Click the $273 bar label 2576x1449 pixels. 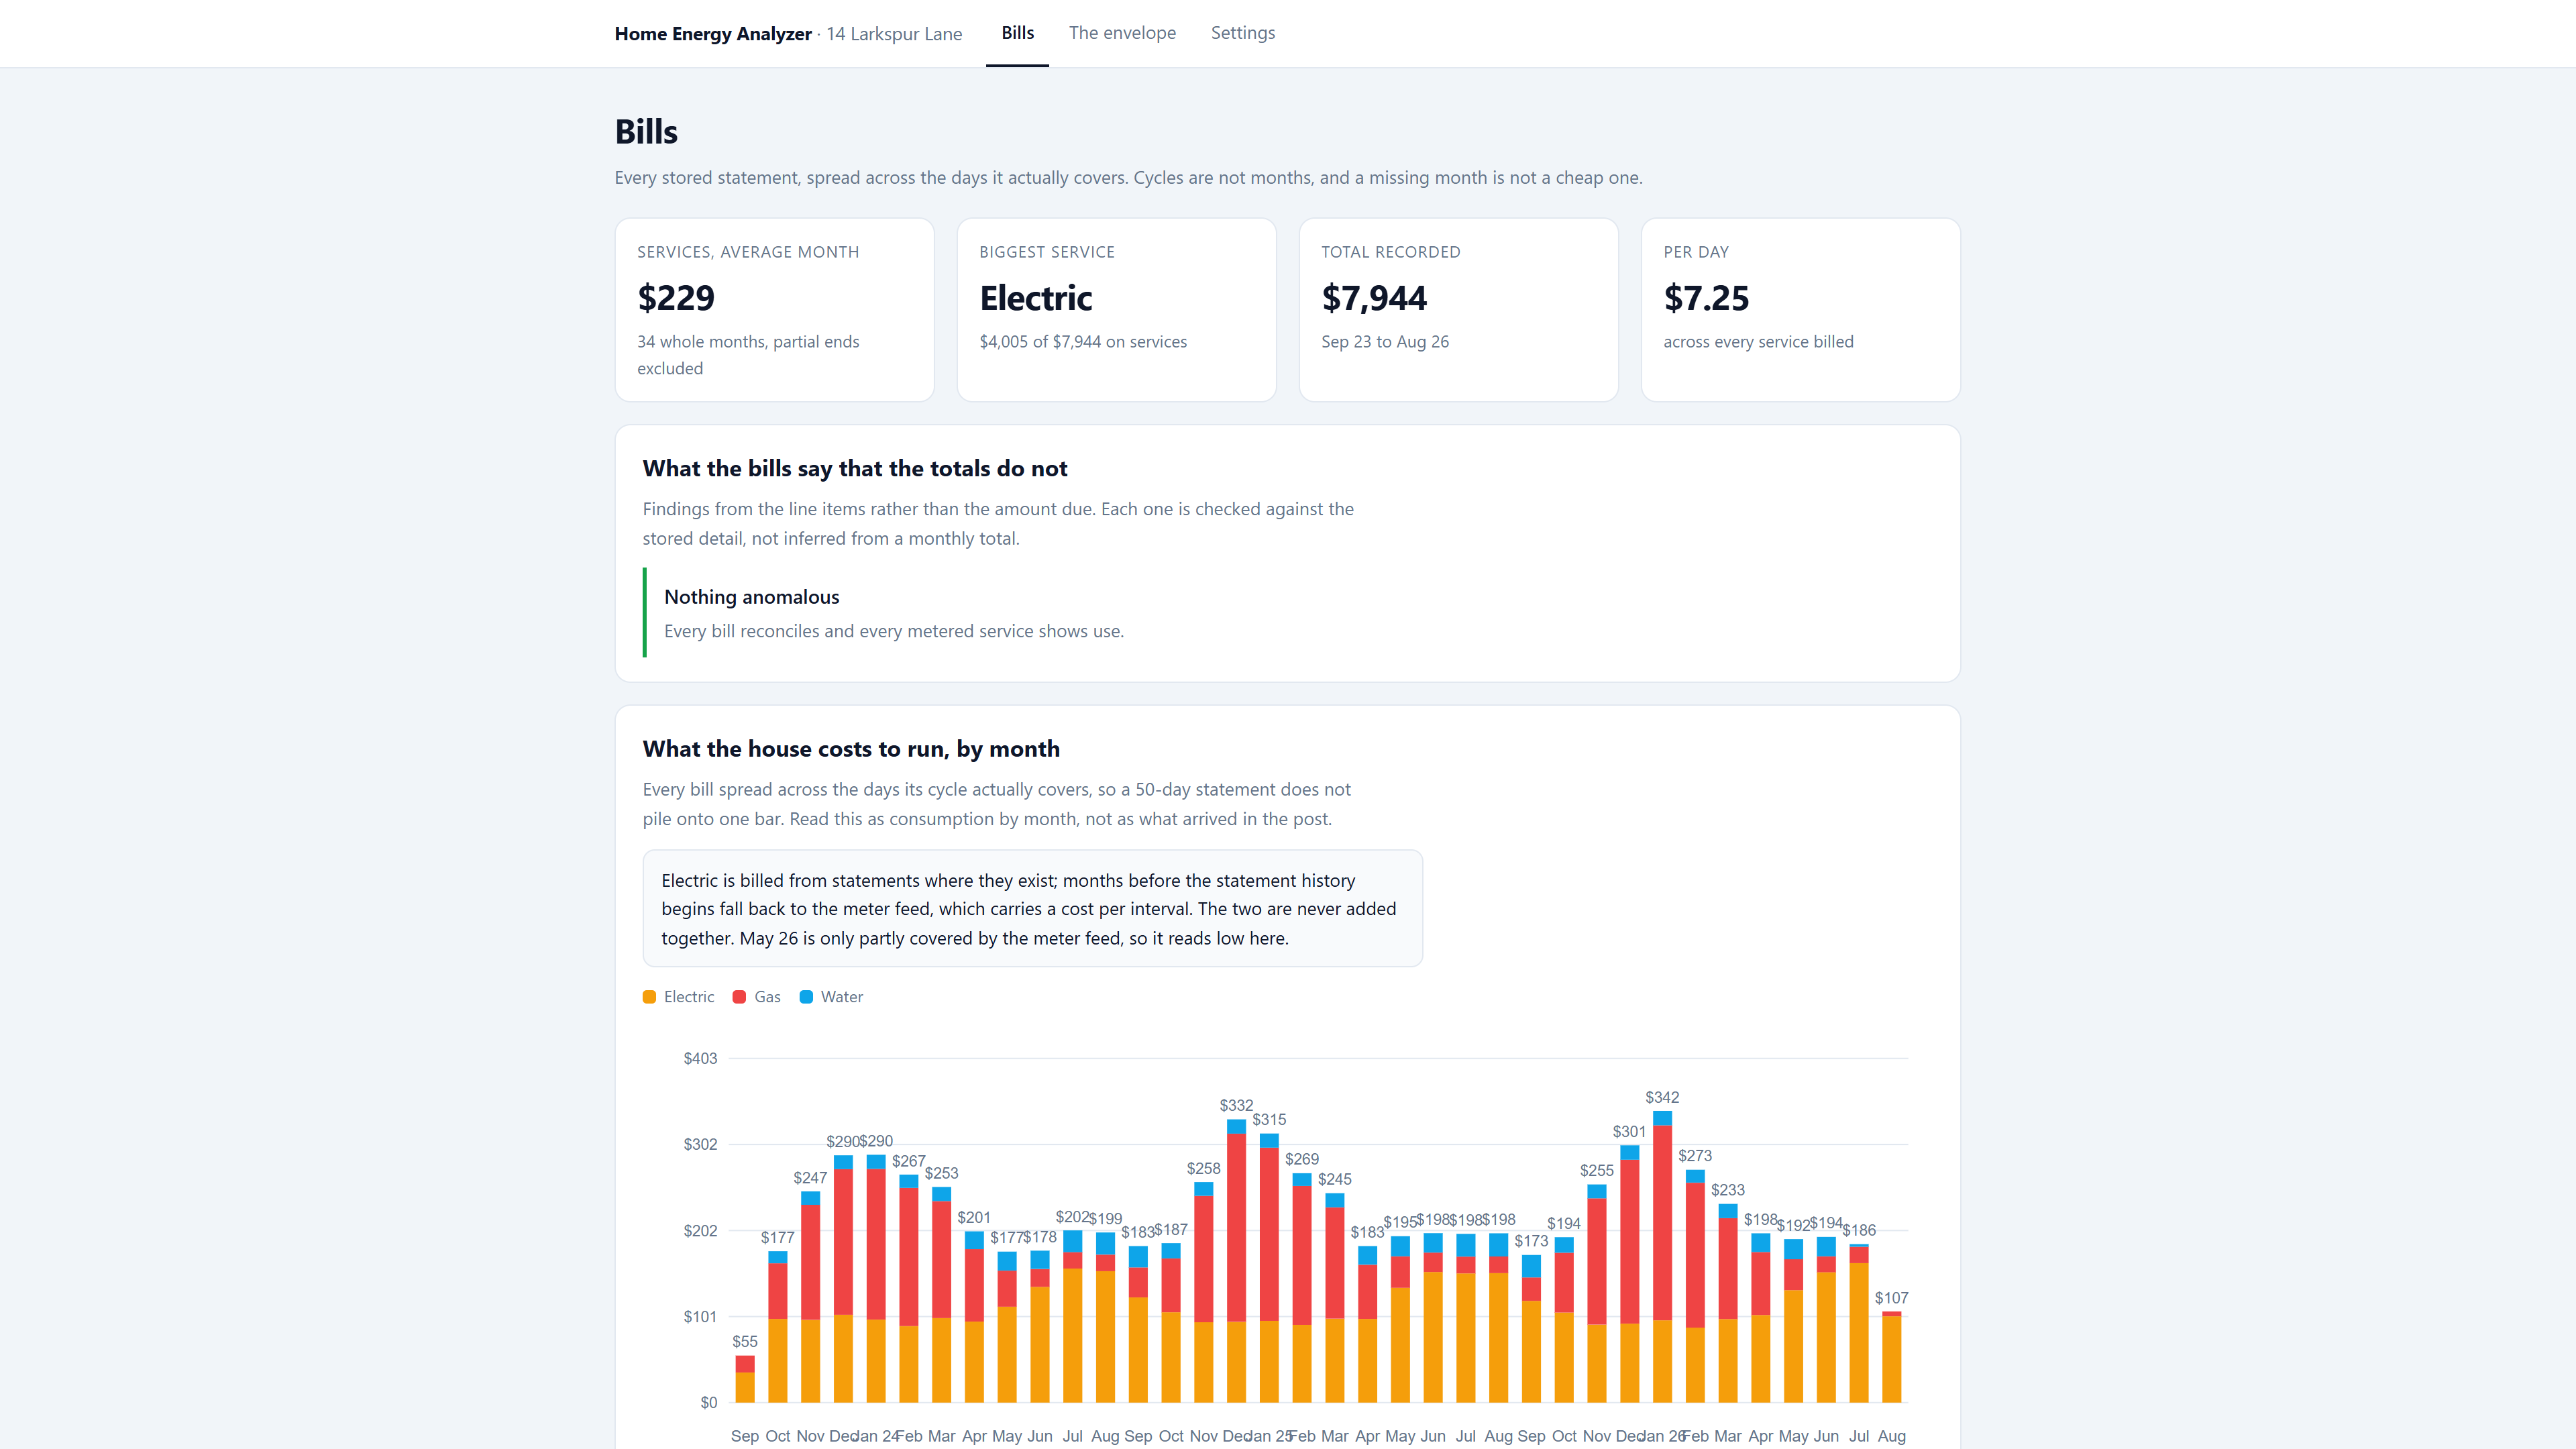tap(1695, 1156)
